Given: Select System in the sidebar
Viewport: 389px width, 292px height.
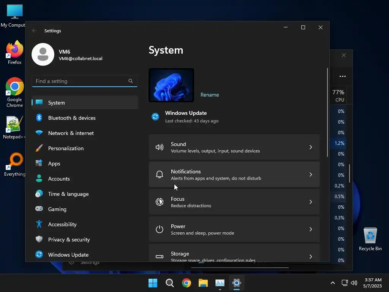Looking at the screenshot, I should click(x=85, y=103).
